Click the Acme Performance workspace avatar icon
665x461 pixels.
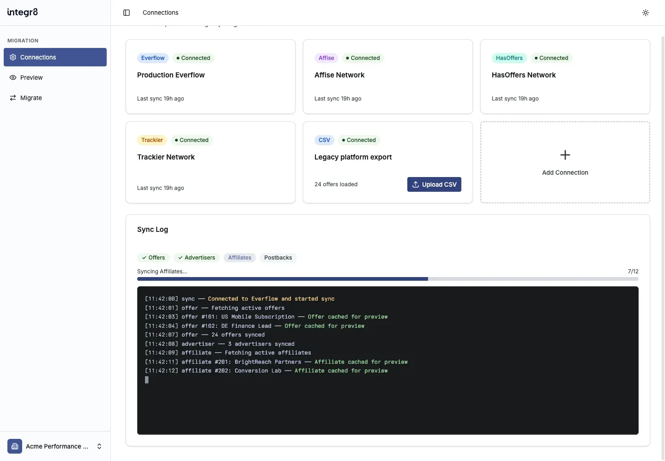click(x=15, y=446)
